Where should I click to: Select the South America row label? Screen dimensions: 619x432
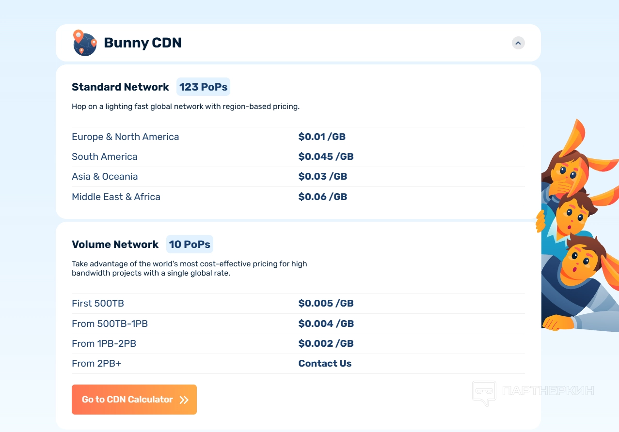click(x=105, y=157)
